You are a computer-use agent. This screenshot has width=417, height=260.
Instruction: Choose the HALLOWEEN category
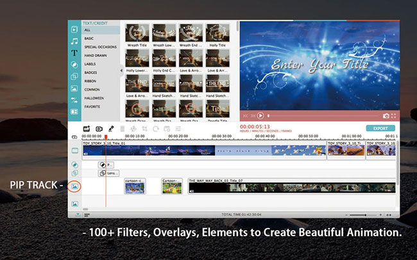pyautogui.click(x=94, y=98)
